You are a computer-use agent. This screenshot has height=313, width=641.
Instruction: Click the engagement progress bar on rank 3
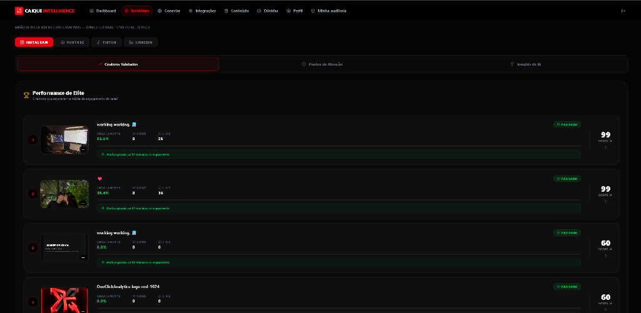pyautogui.click(x=339, y=254)
